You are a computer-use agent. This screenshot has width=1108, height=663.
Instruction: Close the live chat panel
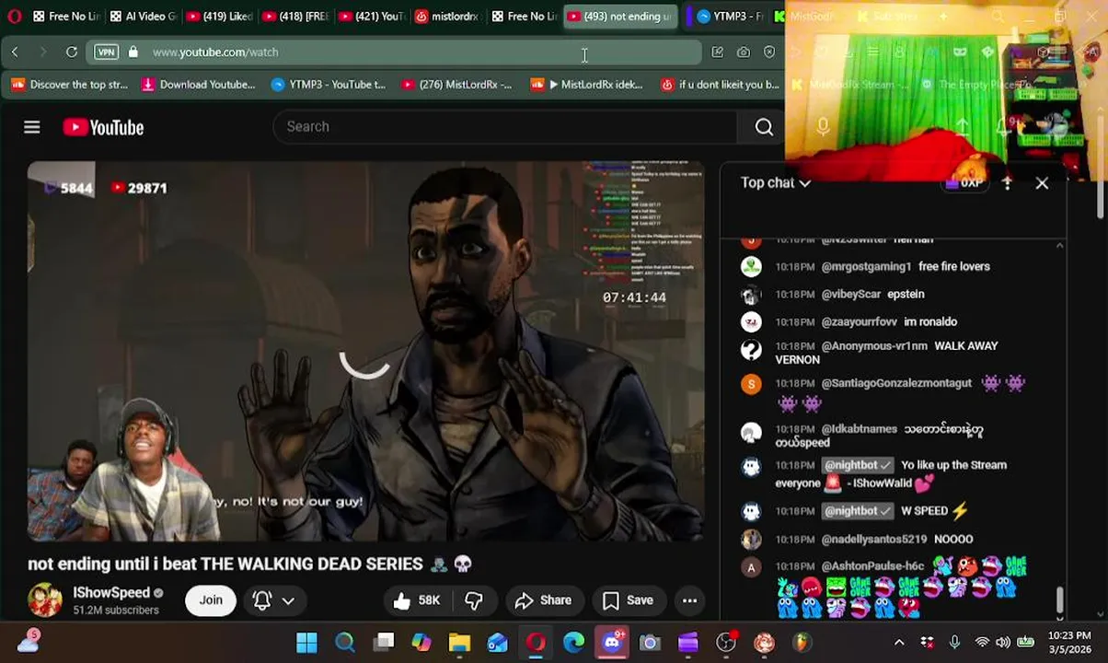coord(1042,183)
